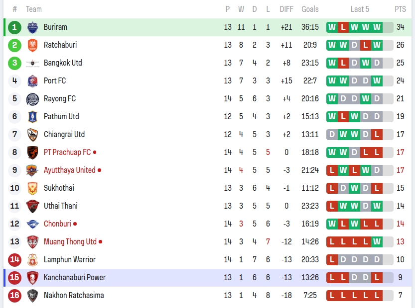Click the Goals column header

[x=310, y=9]
